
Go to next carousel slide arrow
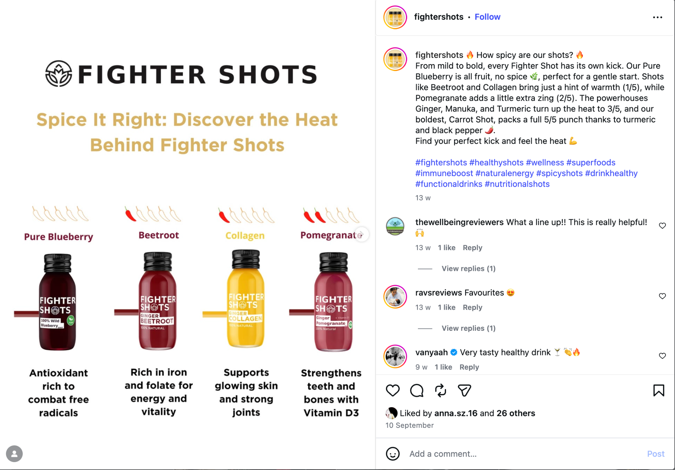pos(362,234)
